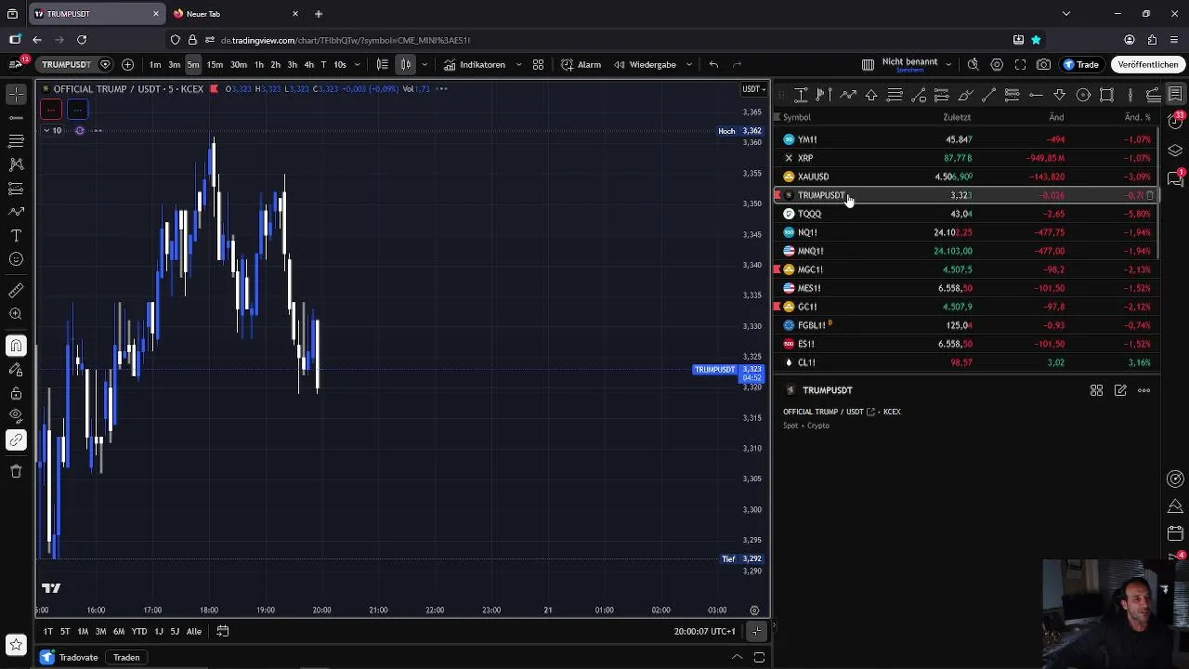Select the crosshair cursor tool
The height and width of the screenshot is (669, 1189).
[x=16, y=94]
